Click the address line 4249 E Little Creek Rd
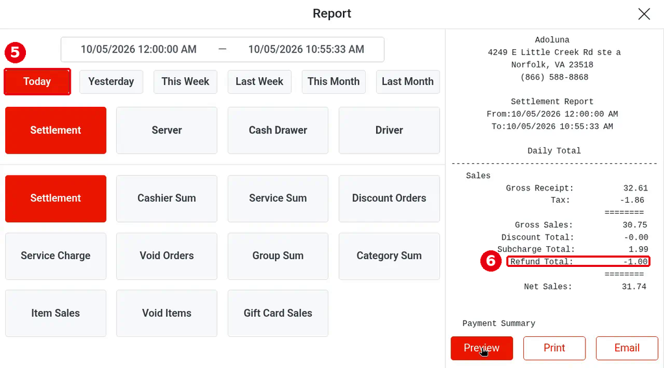Screen dimensions: 664x368 [554, 52]
